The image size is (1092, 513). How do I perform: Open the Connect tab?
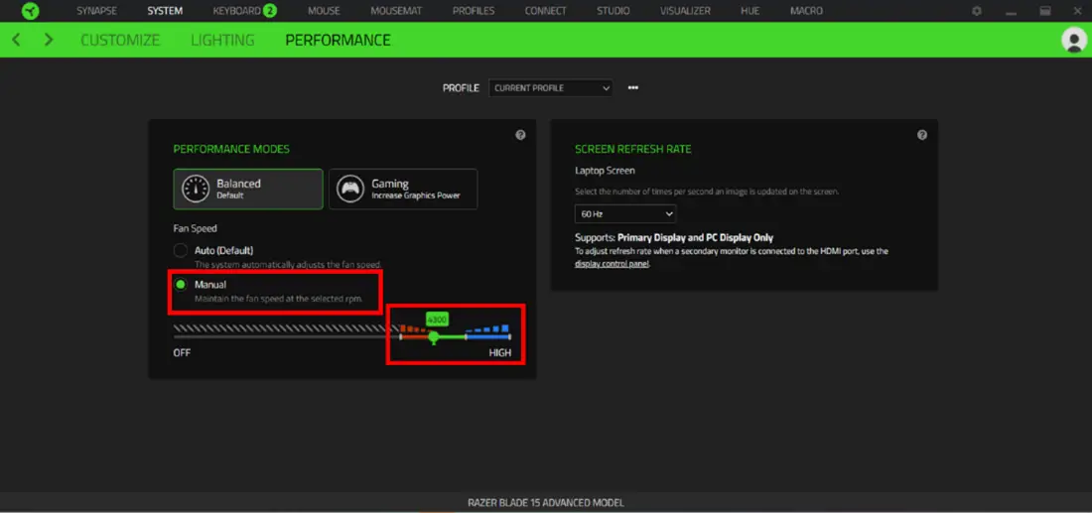click(x=545, y=11)
